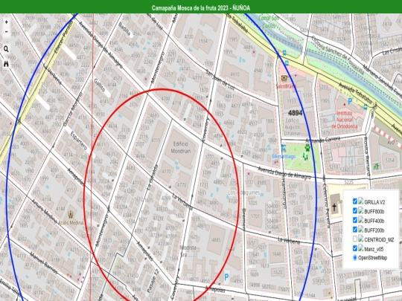Disable the BUFF200b layer checkbox
Image resolution: width=402 pixels, height=301 pixels.
[355, 230]
